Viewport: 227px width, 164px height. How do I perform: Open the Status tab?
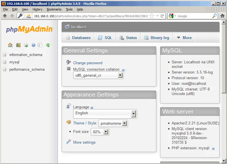[128, 38]
